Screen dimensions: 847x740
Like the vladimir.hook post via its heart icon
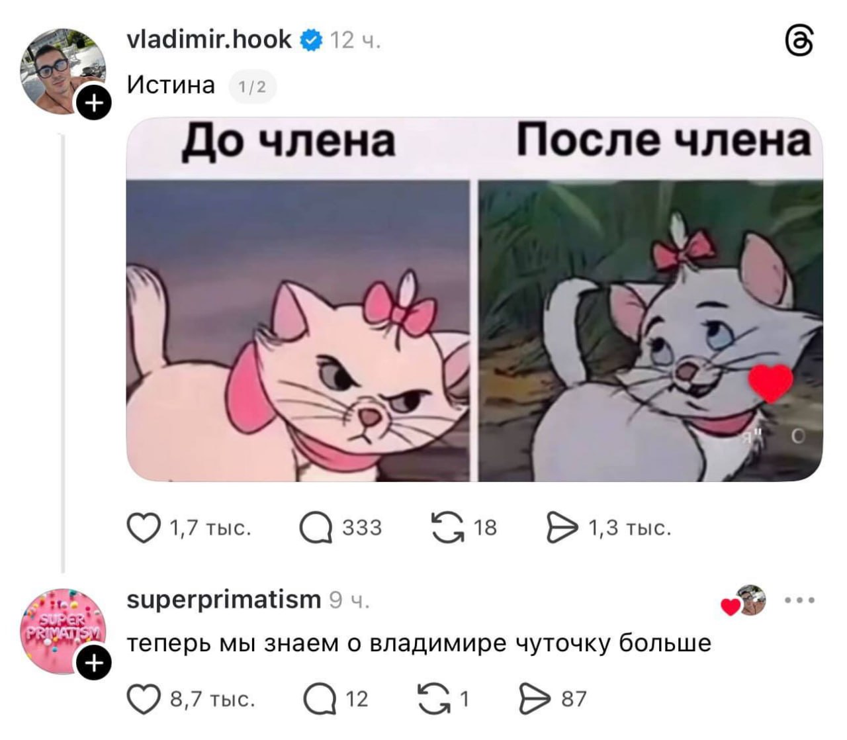pyautogui.click(x=144, y=528)
